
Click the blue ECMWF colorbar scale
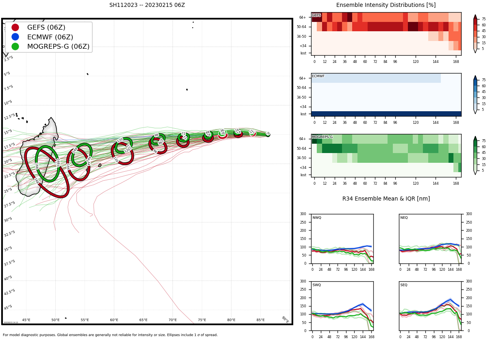point(475,95)
